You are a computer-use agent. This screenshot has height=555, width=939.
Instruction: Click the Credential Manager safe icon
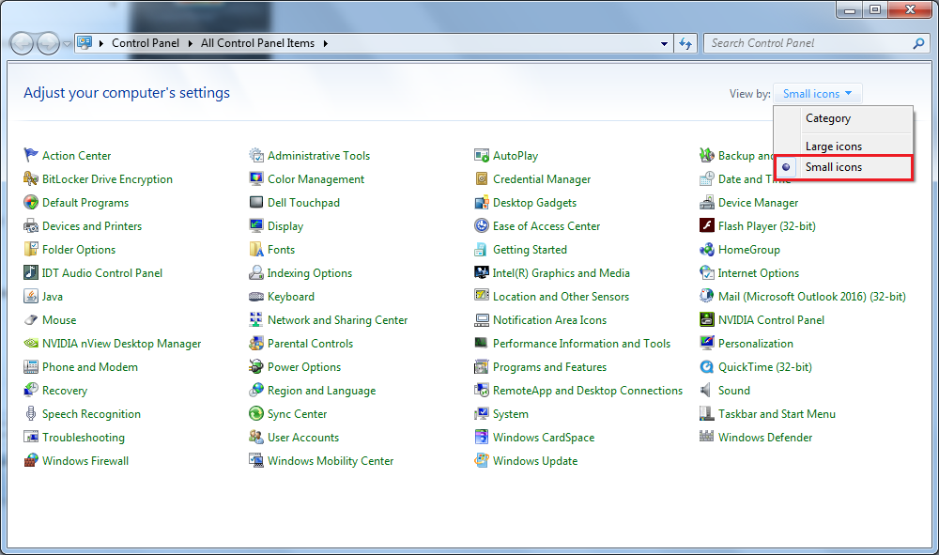click(482, 178)
